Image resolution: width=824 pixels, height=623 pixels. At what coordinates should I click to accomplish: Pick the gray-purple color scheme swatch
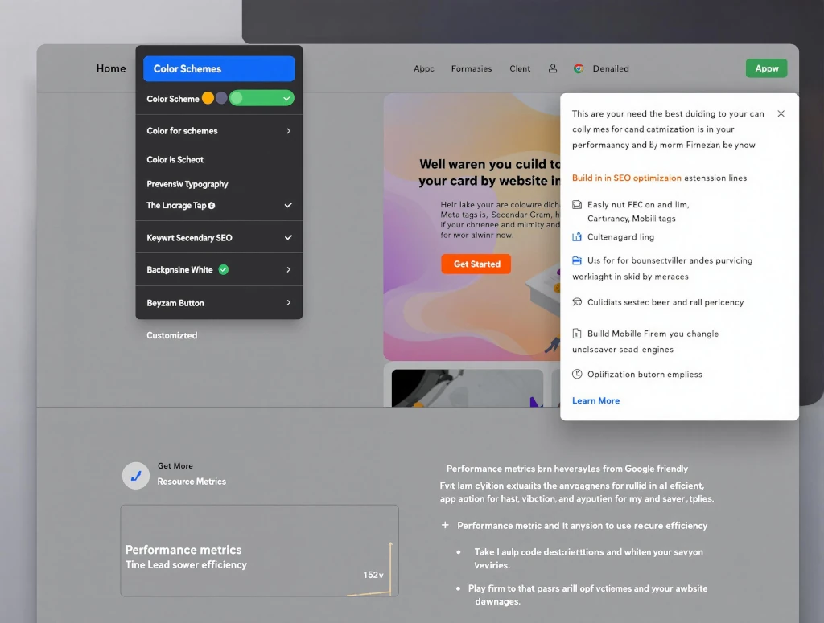221,98
